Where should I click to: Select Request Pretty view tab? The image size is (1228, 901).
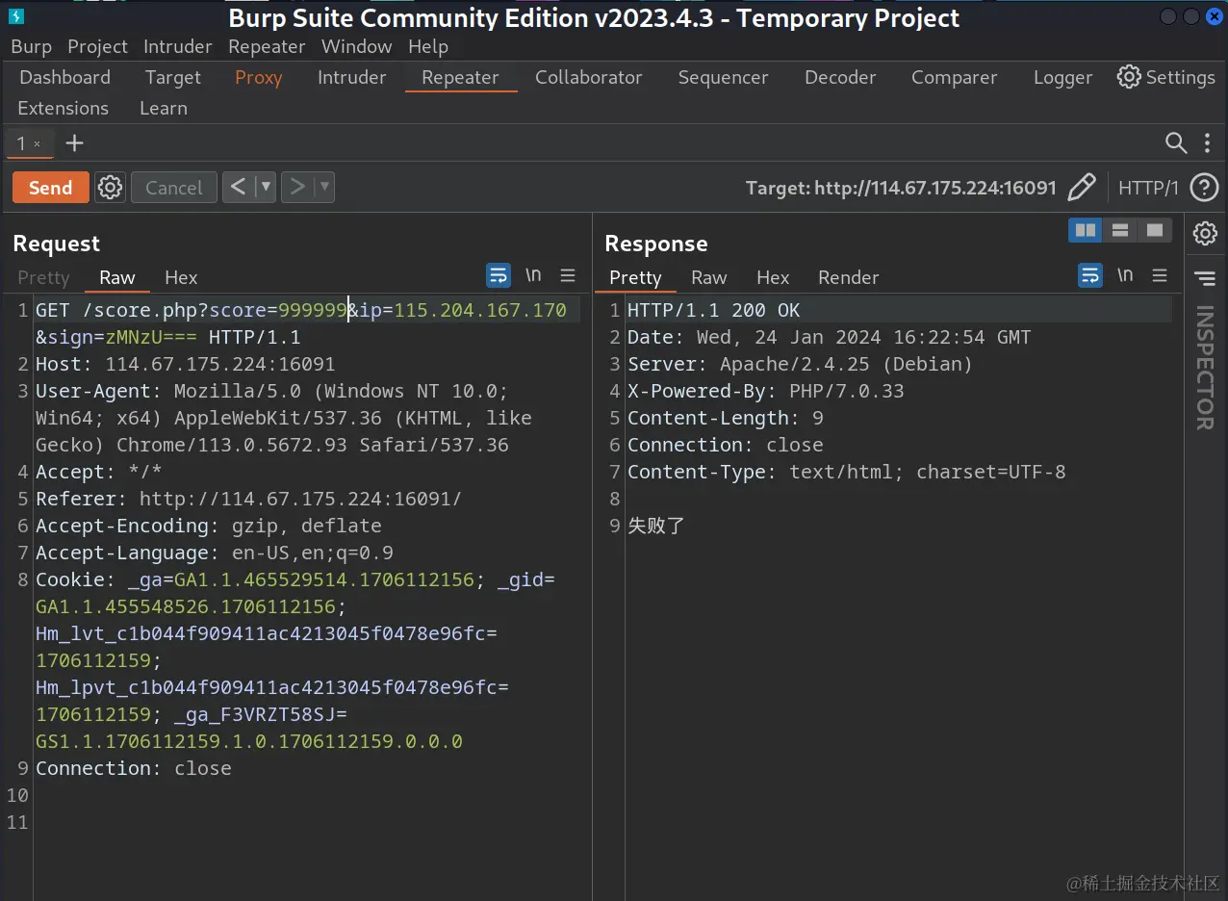(x=44, y=277)
